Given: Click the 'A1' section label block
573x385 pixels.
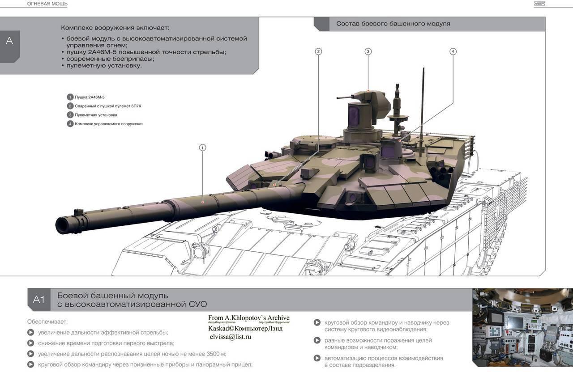Looking at the screenshot, I should click(x=39, y=300).
